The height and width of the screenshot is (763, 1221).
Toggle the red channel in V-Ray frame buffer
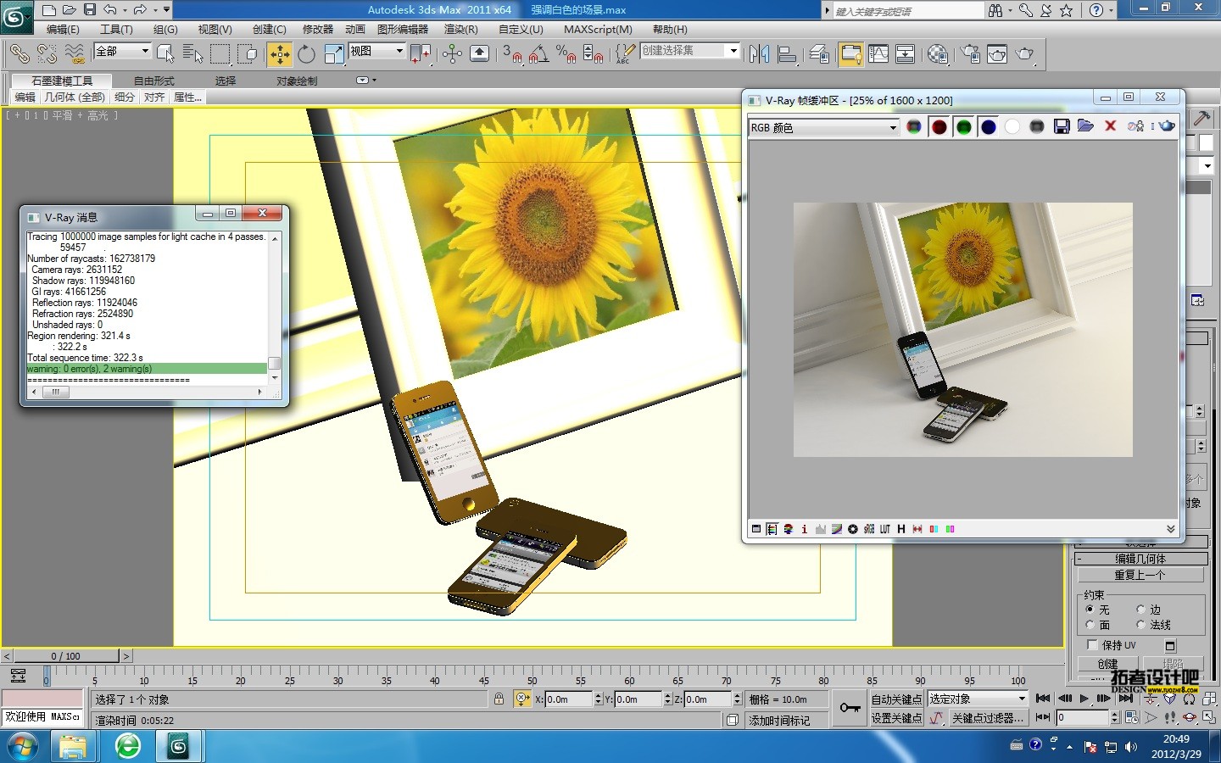click(x=939, y=127)
